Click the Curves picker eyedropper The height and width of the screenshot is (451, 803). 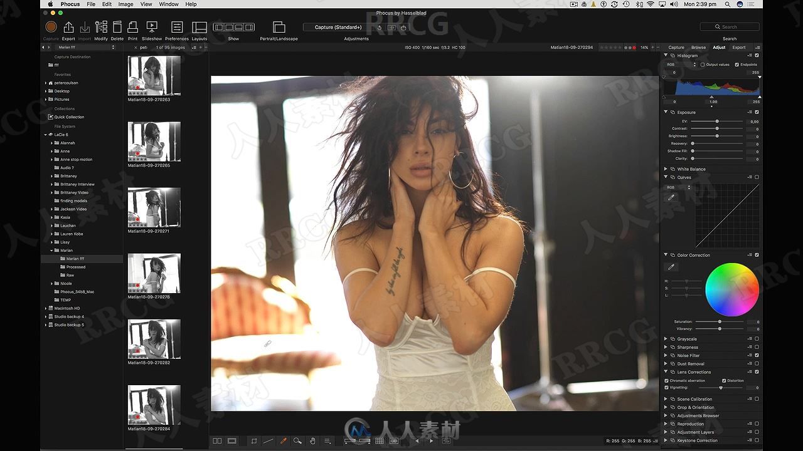pos(671,197)
